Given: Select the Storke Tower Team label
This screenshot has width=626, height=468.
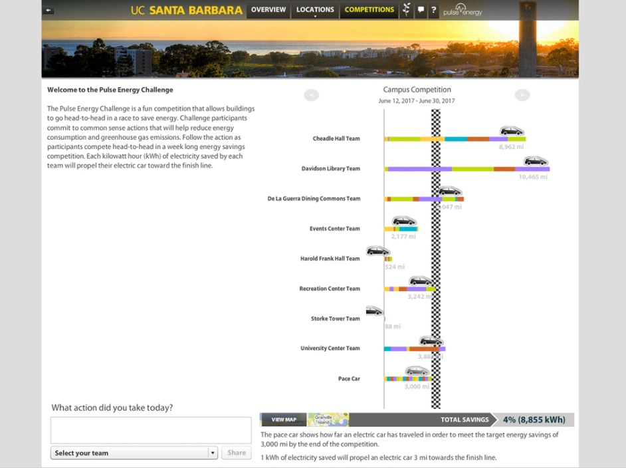Looking at the screenshot, I should coord(336,318).
